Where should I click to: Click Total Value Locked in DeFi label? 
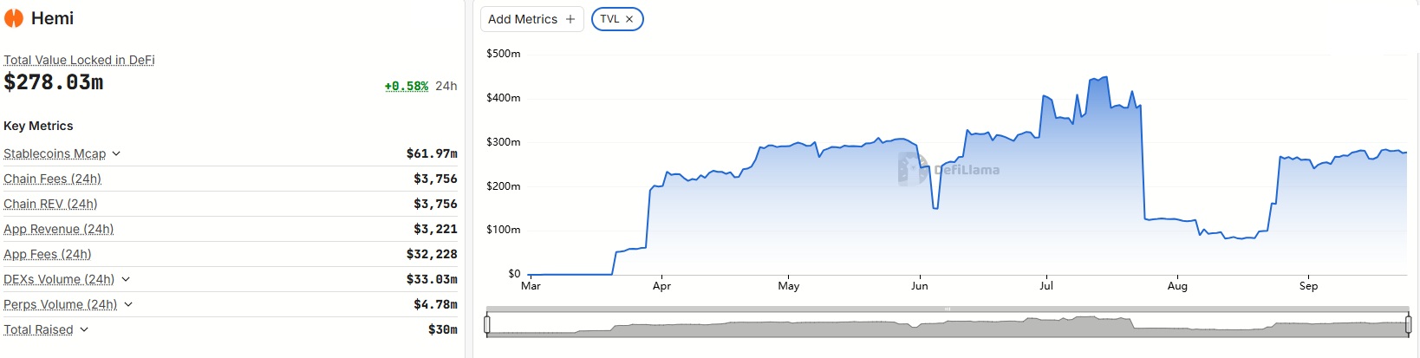pos(79,60)
